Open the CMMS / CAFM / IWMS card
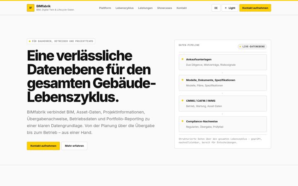298x186 pixels. pos(223,103)
